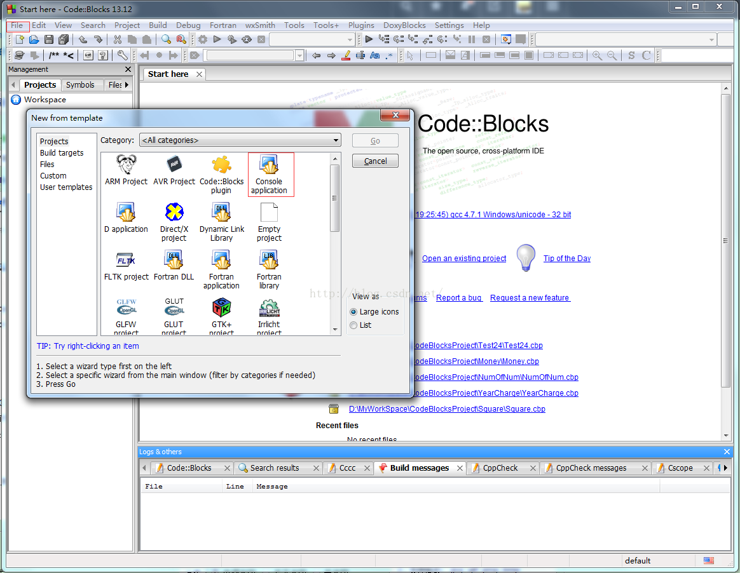Screen dimensions: 740x573
Task: Click the Break debugger pause icon
Action: (472, 39)
